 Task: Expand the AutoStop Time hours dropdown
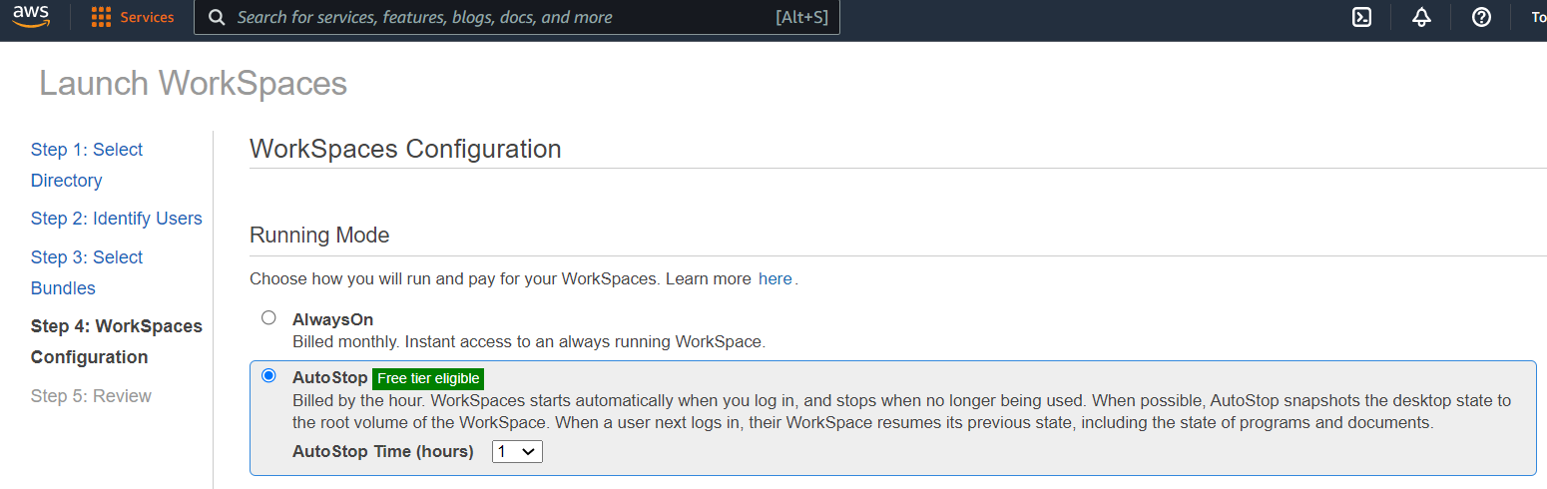pos(517,452)
